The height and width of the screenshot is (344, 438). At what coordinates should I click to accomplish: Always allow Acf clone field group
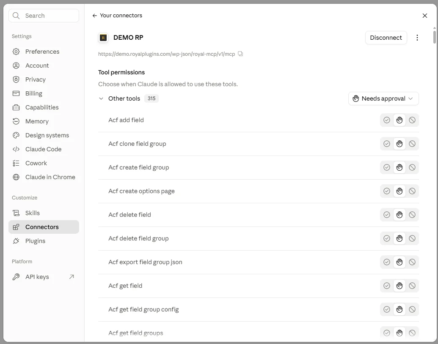(387, 144)
